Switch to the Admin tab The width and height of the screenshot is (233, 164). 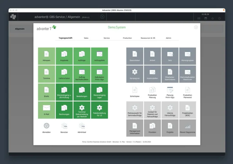pyautogui.click(x=169, y=38)
